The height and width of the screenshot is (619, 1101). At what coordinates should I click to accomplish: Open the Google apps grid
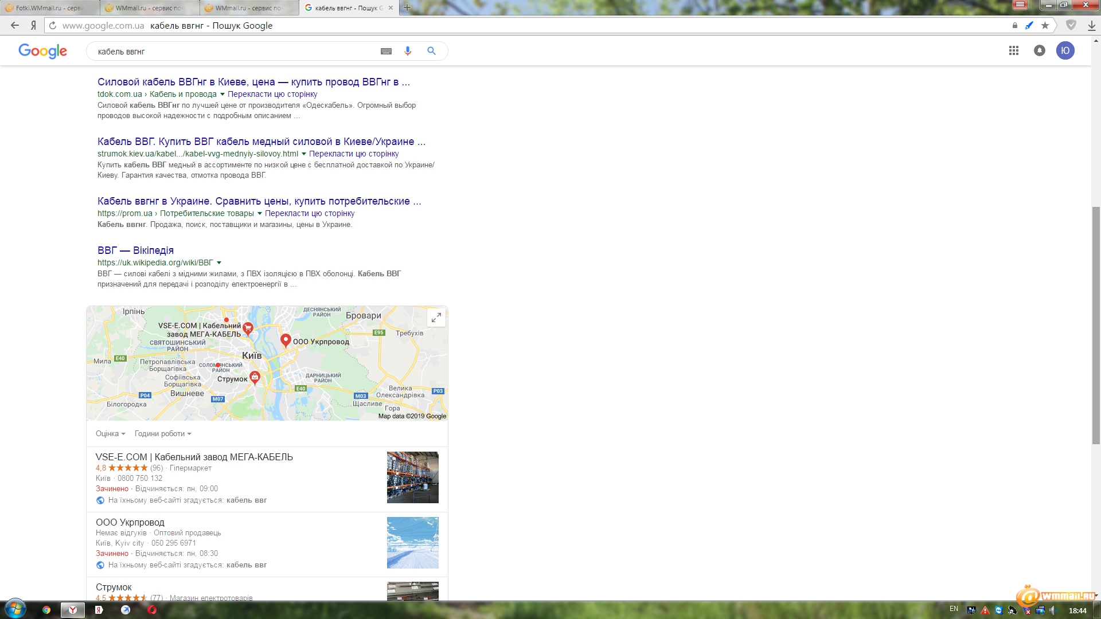coord(1013,50)
